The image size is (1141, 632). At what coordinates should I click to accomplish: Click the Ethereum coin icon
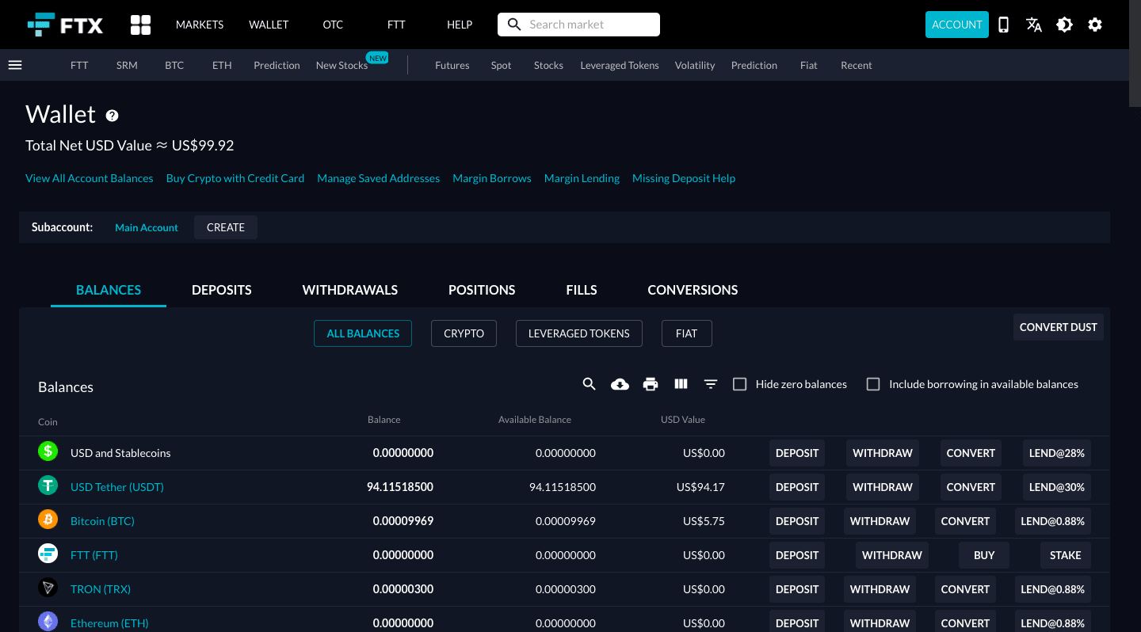(x=48, y=622)
